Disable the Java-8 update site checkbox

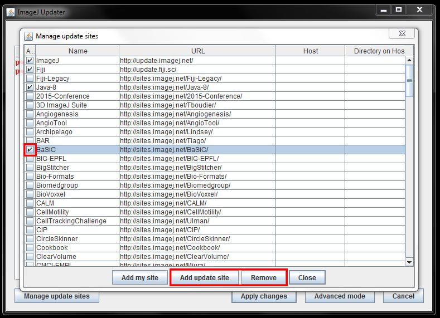(30, 87)
